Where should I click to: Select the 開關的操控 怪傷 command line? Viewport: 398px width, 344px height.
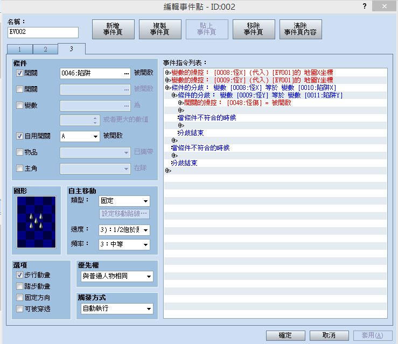275,103
